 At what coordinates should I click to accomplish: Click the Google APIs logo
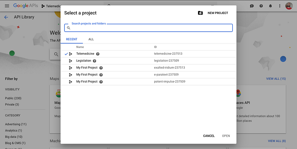pyautogui.click(x=26, y=6)
